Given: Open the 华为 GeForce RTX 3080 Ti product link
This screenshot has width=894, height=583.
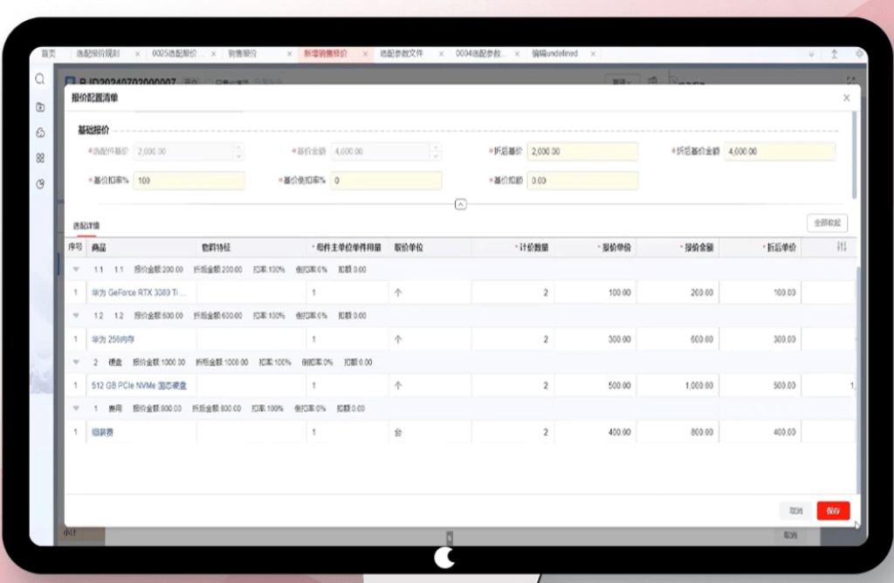Looking at the screenshot, I should coord(139,293).
